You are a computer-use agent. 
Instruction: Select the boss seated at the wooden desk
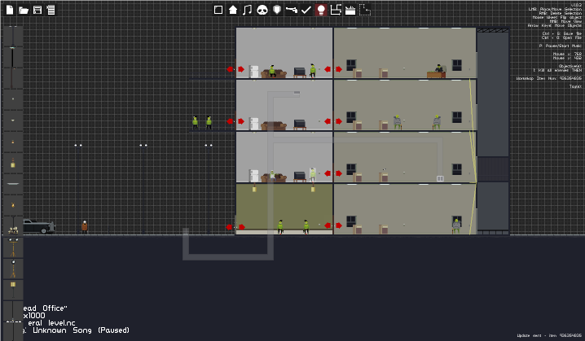tap(439, 69)
